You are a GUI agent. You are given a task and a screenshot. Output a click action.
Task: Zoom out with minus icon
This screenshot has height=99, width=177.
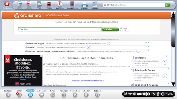coord(144,94)
